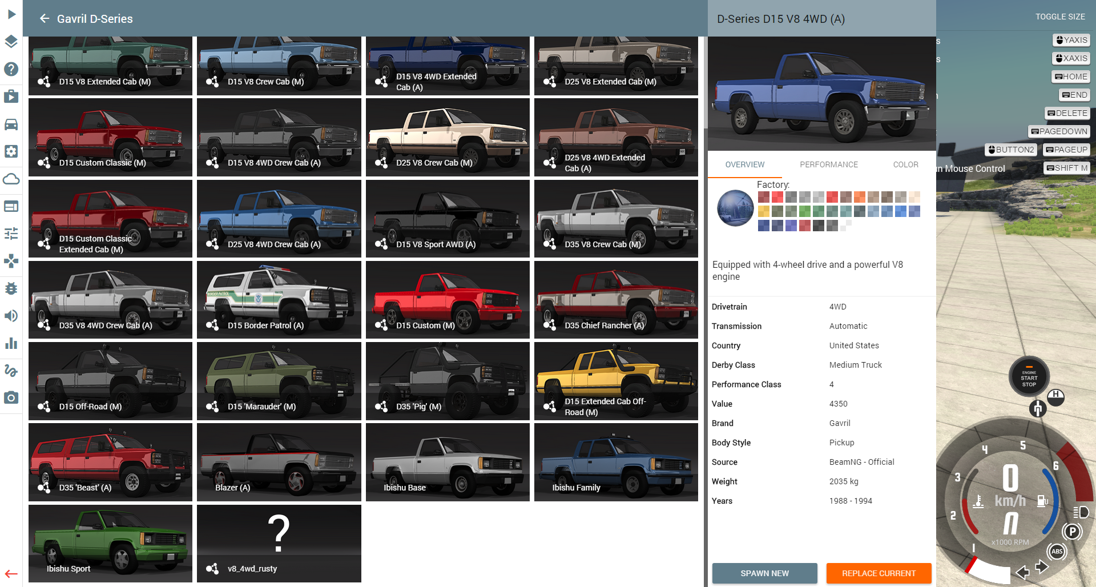
Task: Open the audio speaker icon
Action: tap(11, 316)
